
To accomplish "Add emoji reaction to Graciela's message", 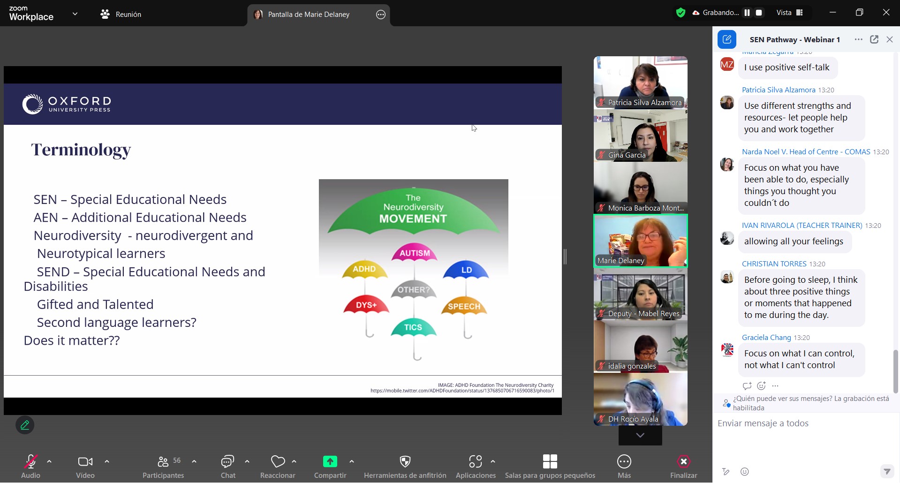I will (762, 386).
